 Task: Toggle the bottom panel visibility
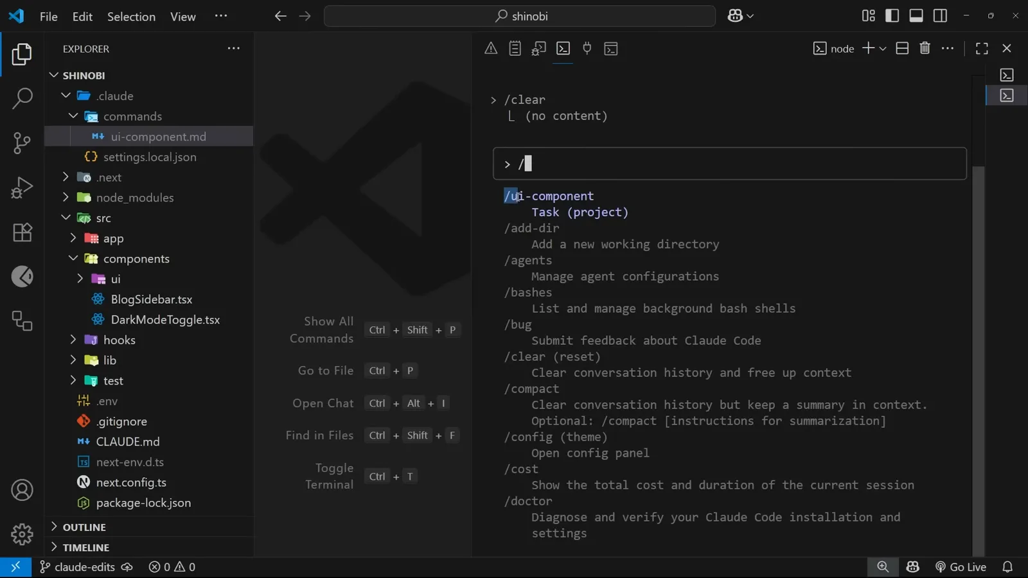point(916,16)
